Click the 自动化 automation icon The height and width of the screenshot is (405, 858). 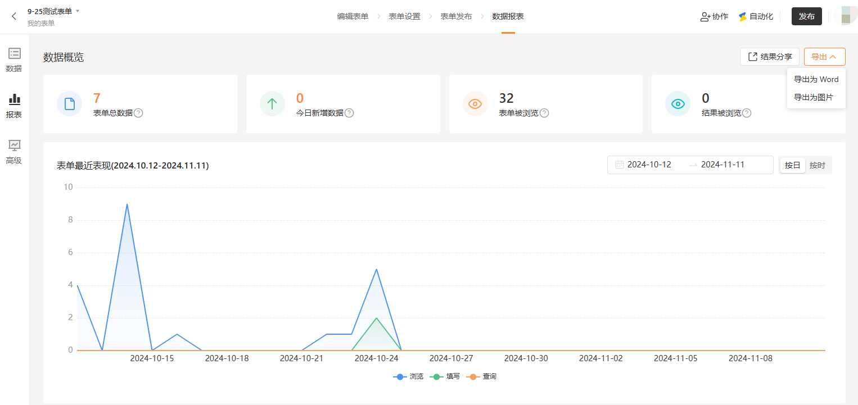pos(743,17)
